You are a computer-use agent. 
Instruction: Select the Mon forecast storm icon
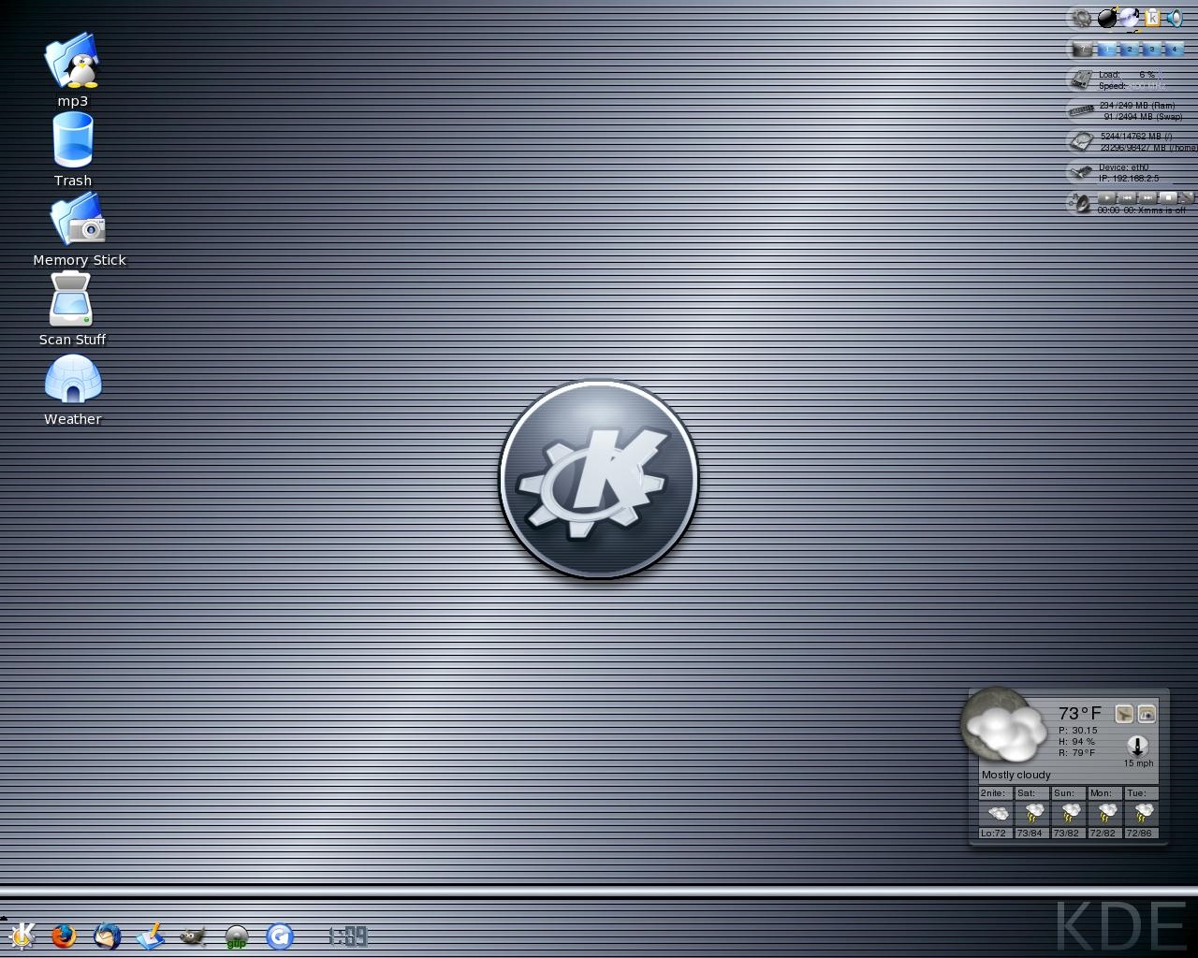click(x=1107, y=813)
